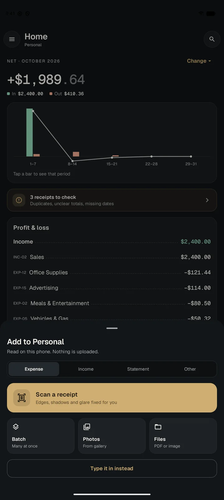Tap the receipts warning alert icon
224x500 pixels.
click(x=19, y=200)
